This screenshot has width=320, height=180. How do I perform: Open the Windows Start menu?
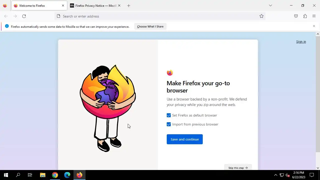click(6, 175)
